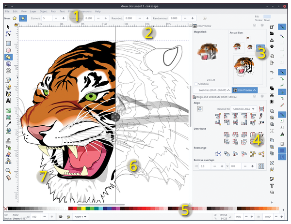Click the Save document icon

272,40
